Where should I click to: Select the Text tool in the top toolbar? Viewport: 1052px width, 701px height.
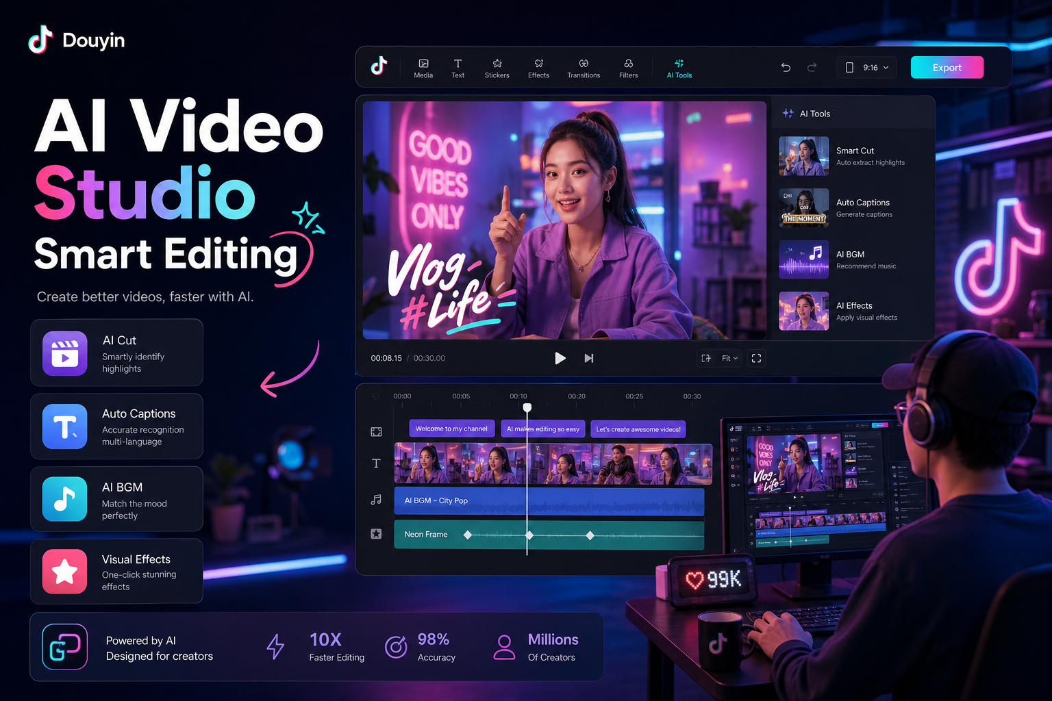458,68
